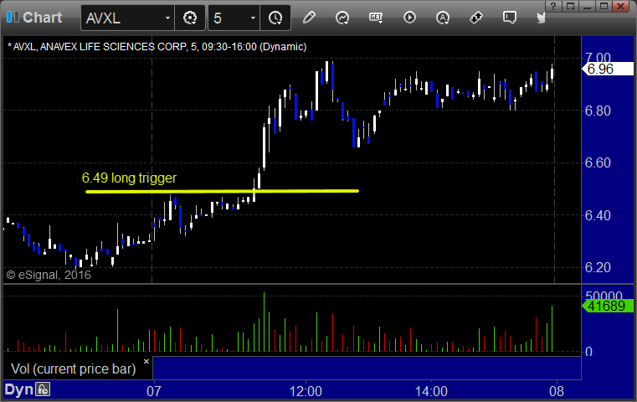The image size is (637, 402).
Task: Click the Chart window link indicator
Action: 13,17
